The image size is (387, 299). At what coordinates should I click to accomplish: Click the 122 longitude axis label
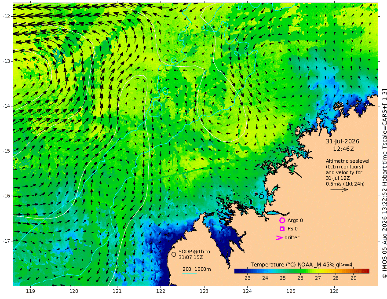(x=161, y=291)
